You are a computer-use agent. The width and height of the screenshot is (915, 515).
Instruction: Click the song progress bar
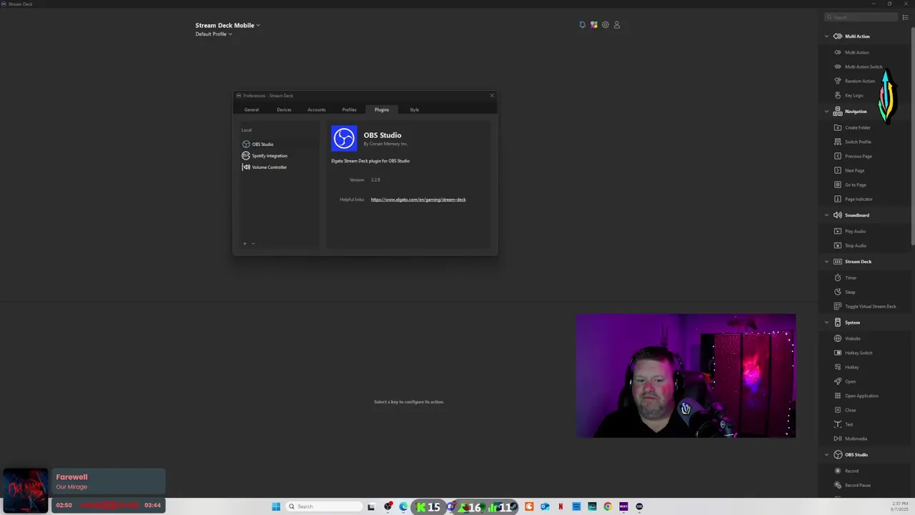tap(109, 506)
